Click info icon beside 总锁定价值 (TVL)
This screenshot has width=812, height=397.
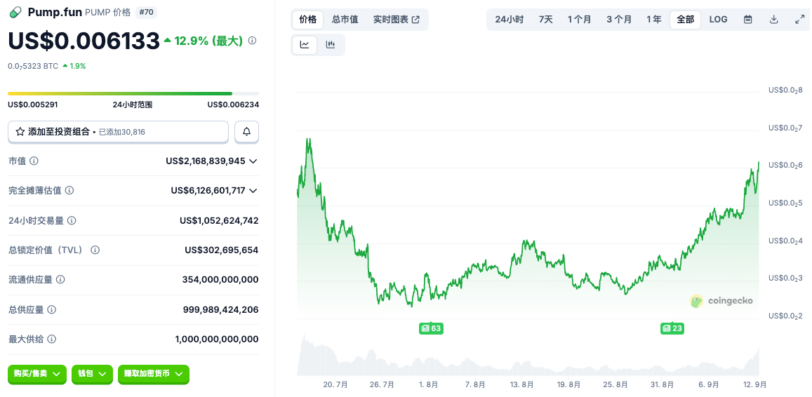click(95, 250)
